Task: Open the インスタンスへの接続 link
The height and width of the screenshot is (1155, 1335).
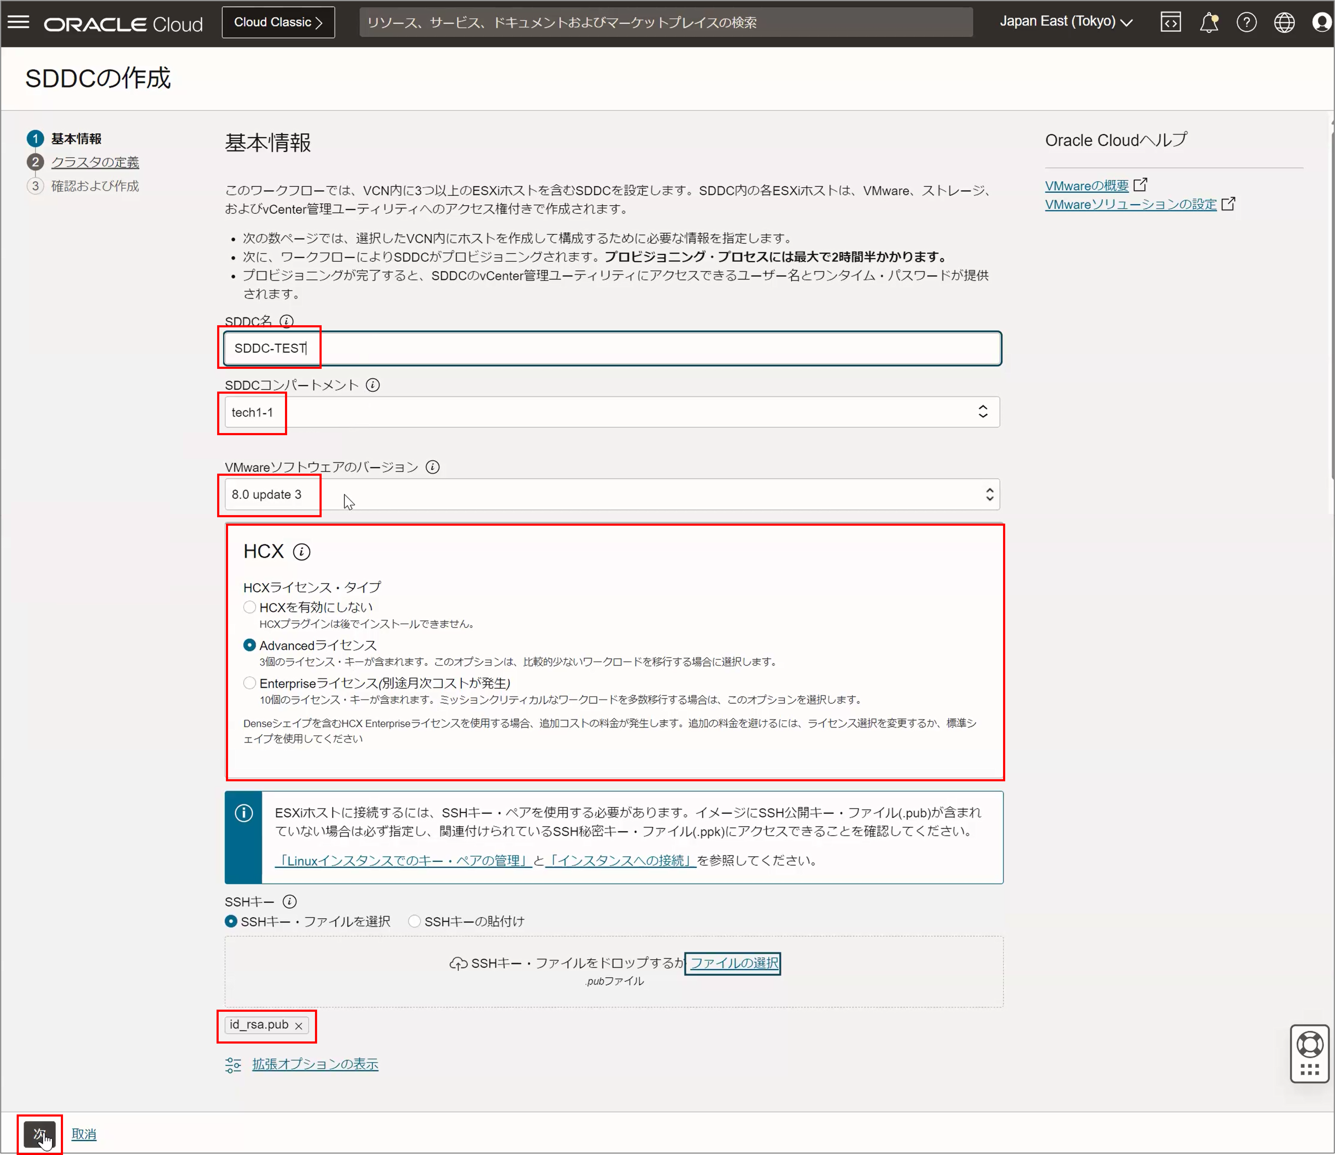Action: [621, 860]
